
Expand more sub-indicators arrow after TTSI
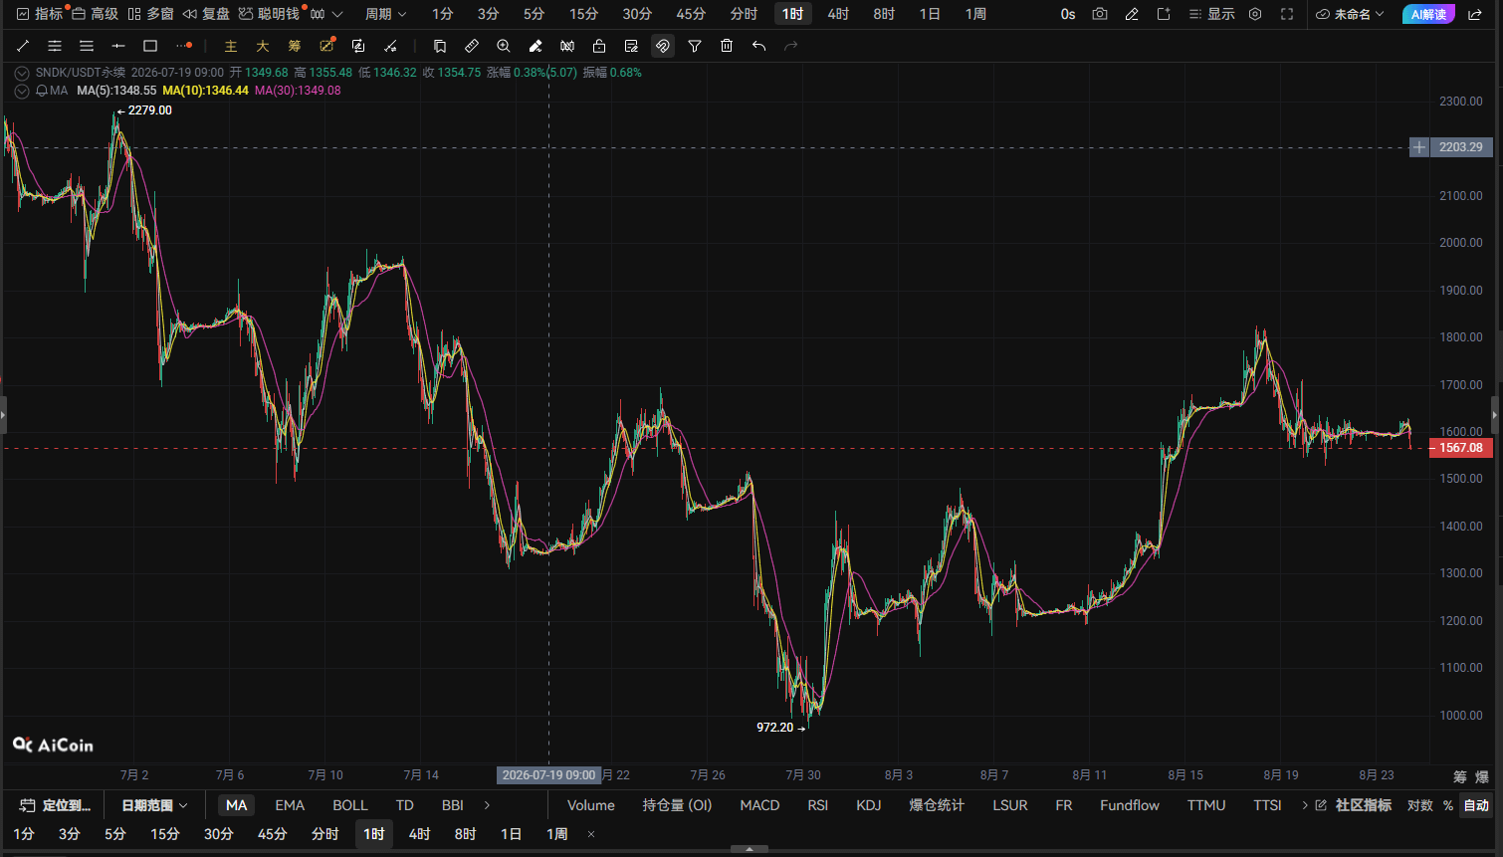pyautogui.click(x=1305, y=805)
